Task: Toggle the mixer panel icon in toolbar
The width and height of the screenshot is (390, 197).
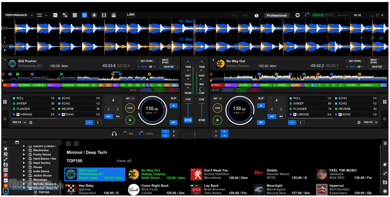Action: point(84,15)
